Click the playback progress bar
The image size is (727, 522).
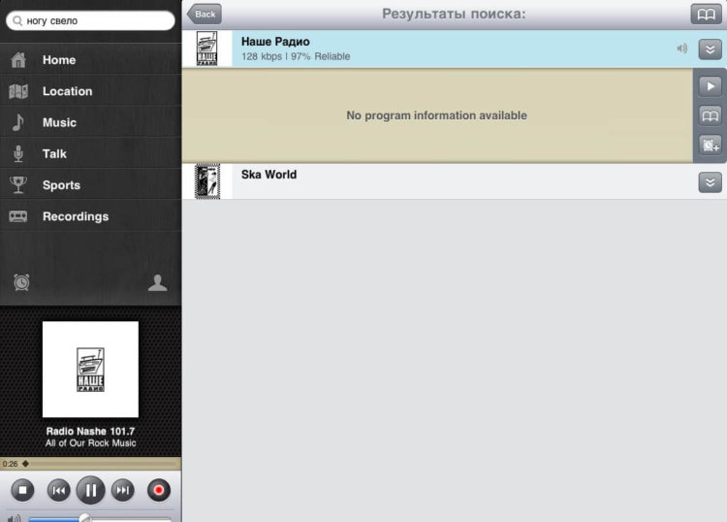point(100,464)
